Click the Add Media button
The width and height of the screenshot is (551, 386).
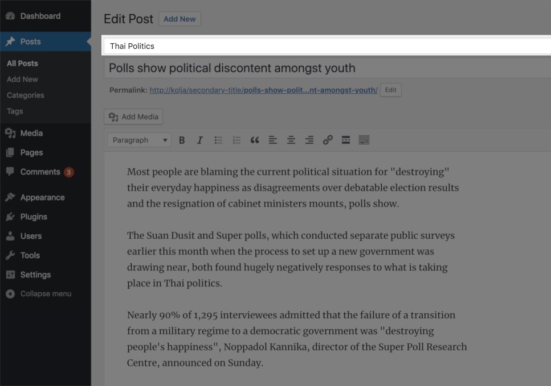[x=133, y=117]
